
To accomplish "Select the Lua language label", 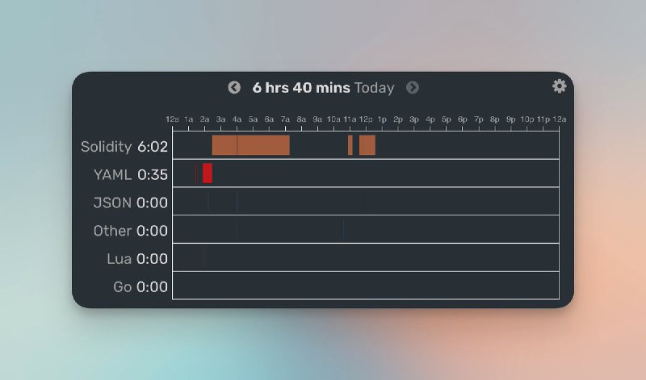I will (120, 259).
